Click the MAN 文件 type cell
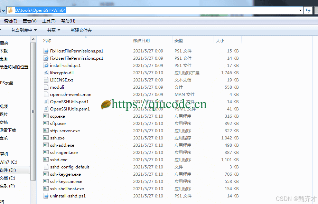The width and height of the screenshot is (318, 204). (185, 94)
